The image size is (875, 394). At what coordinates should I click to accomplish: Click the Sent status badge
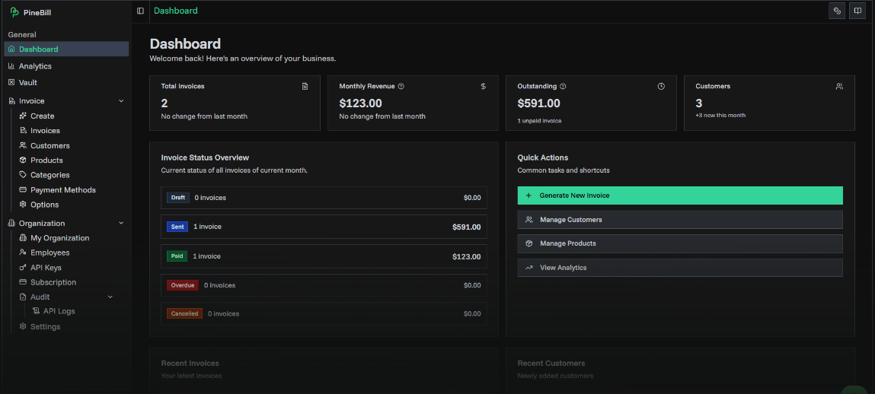177,227
